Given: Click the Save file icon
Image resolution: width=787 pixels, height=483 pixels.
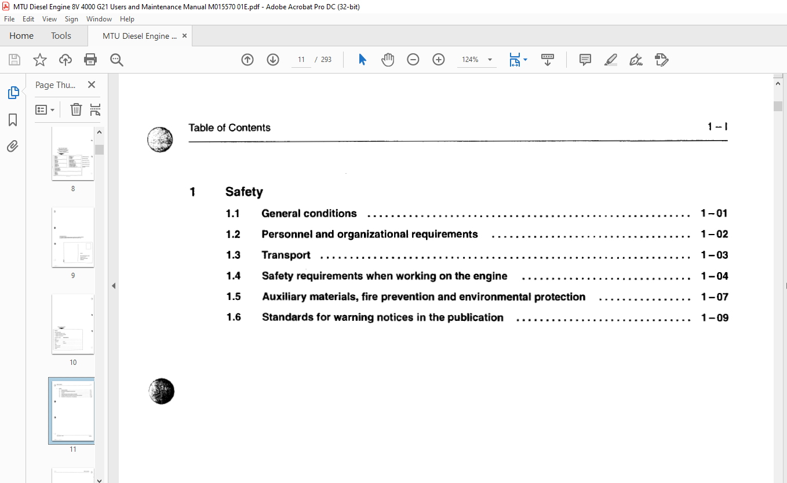Looking at the screenshot, I should [x=14, y=60].
